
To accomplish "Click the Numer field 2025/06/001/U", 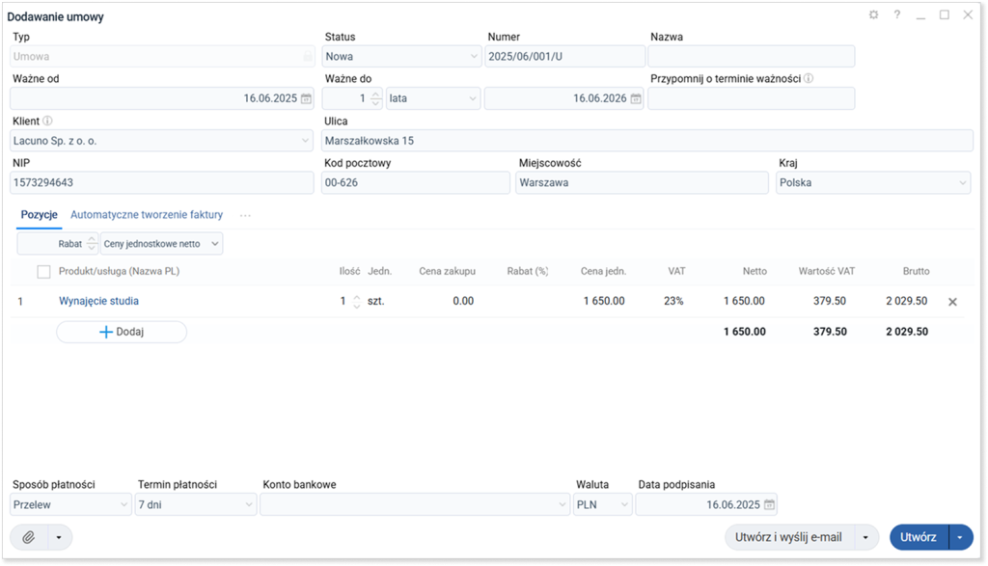I will click(565, 57).
